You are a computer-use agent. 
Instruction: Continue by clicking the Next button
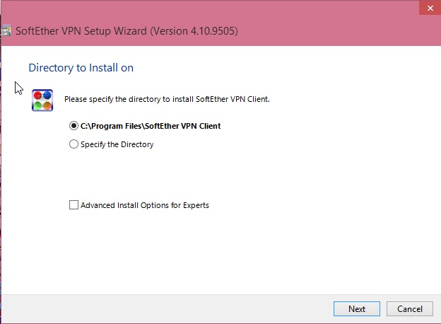[x=357, y=309]
